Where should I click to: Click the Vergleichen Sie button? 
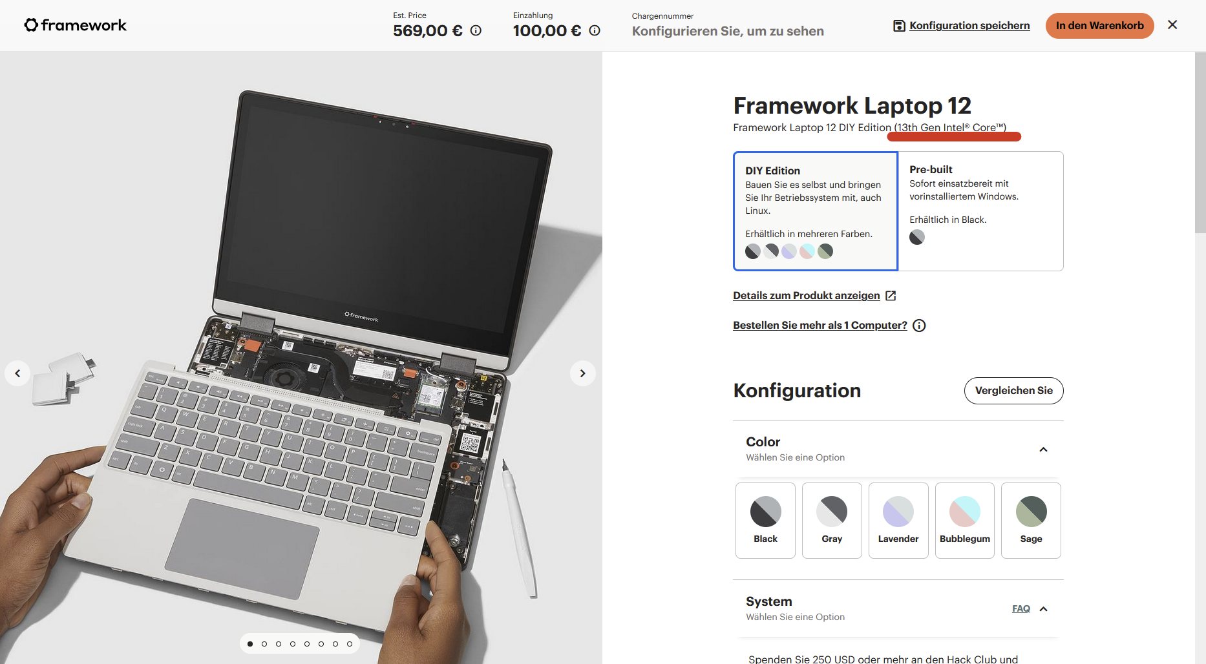[x=1013, y=391]
